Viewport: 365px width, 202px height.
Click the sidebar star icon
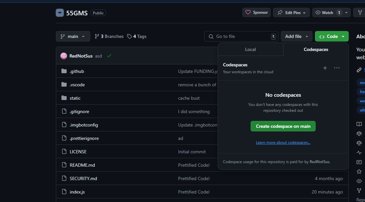(x=359, y=172)
